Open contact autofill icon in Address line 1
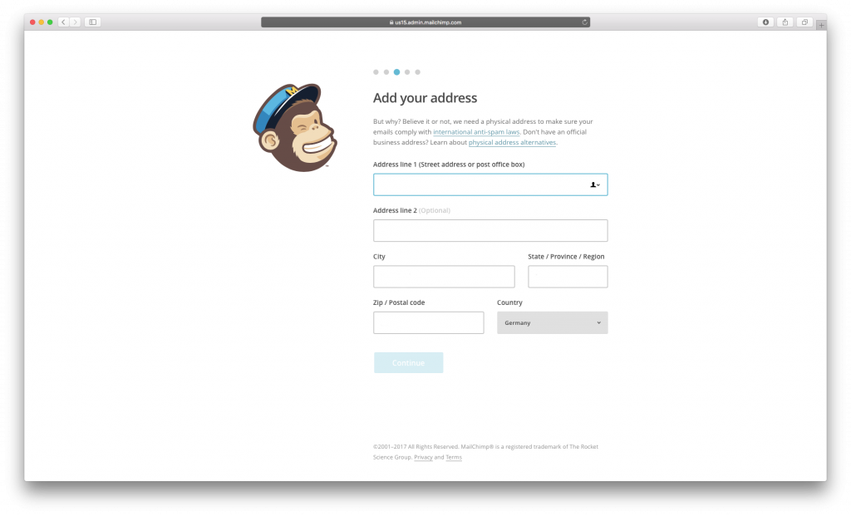 (x=595, y=185)
